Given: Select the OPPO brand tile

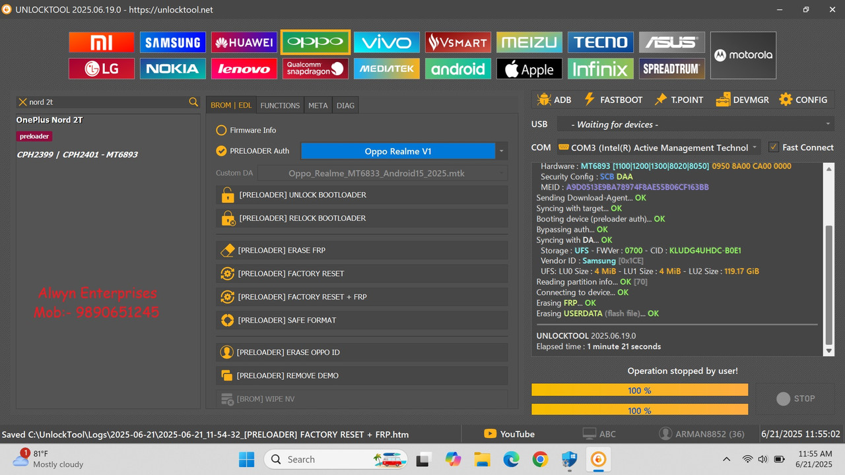Looking at the screenshot, I should 316,42.
